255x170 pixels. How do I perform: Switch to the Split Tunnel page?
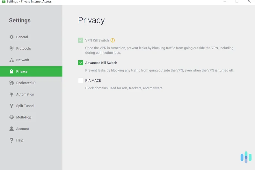coord(31,106)
